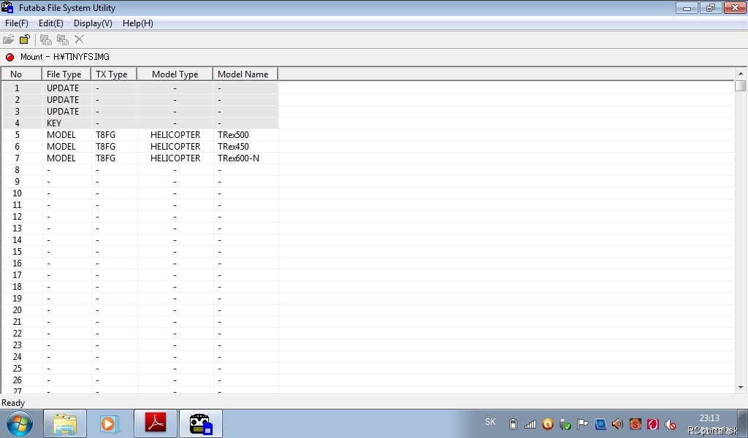Select empty slot row number 8
This screenshot has height=438, width=748.
point(140,169)
